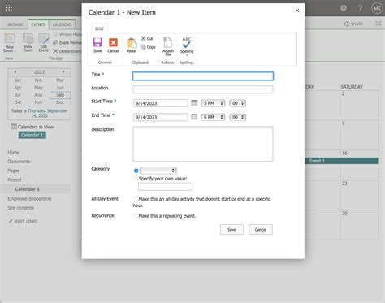Click the Save button at form bottom

coord(231,230)
